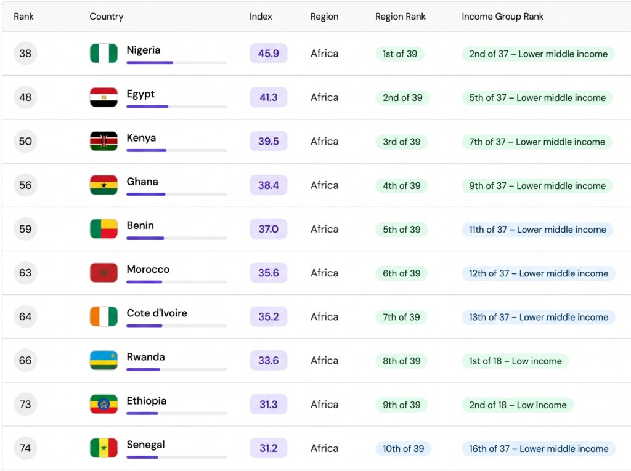Click the Region Rank column header

point(401,17)
